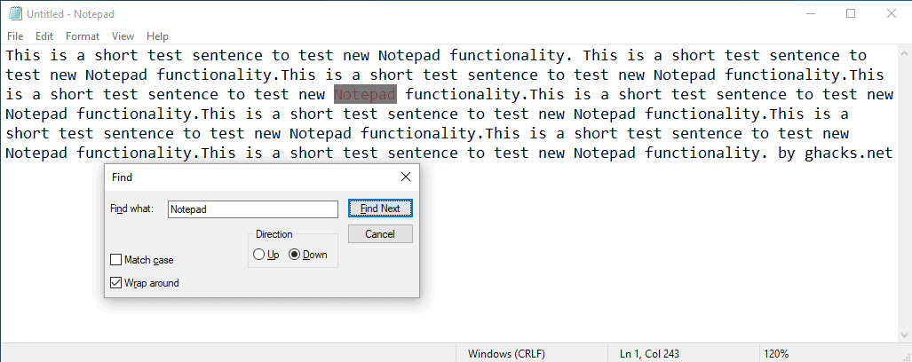Click the Notepad app icon in title bar
Image resolution: width=912 pixels, height=362 pixels.
(15, 13)
